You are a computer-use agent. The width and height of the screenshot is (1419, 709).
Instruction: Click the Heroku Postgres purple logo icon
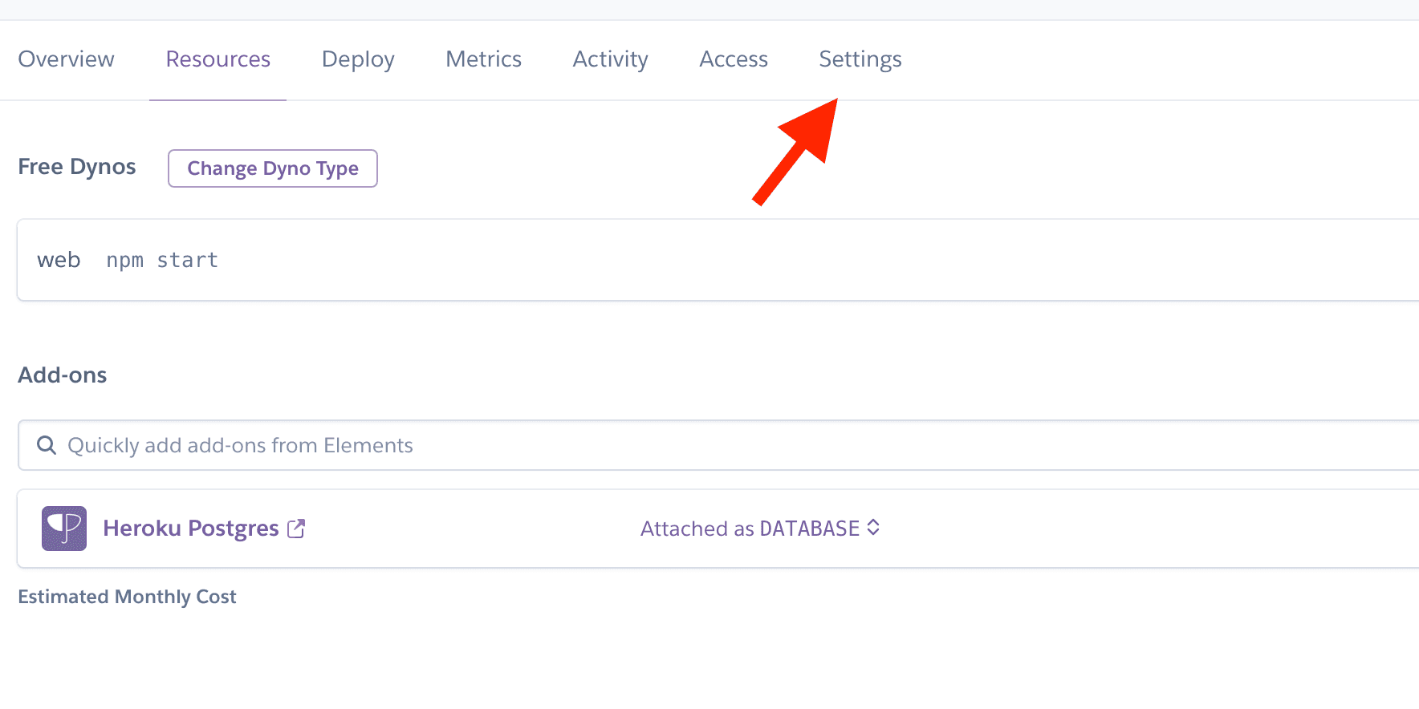tap(64, 529)
